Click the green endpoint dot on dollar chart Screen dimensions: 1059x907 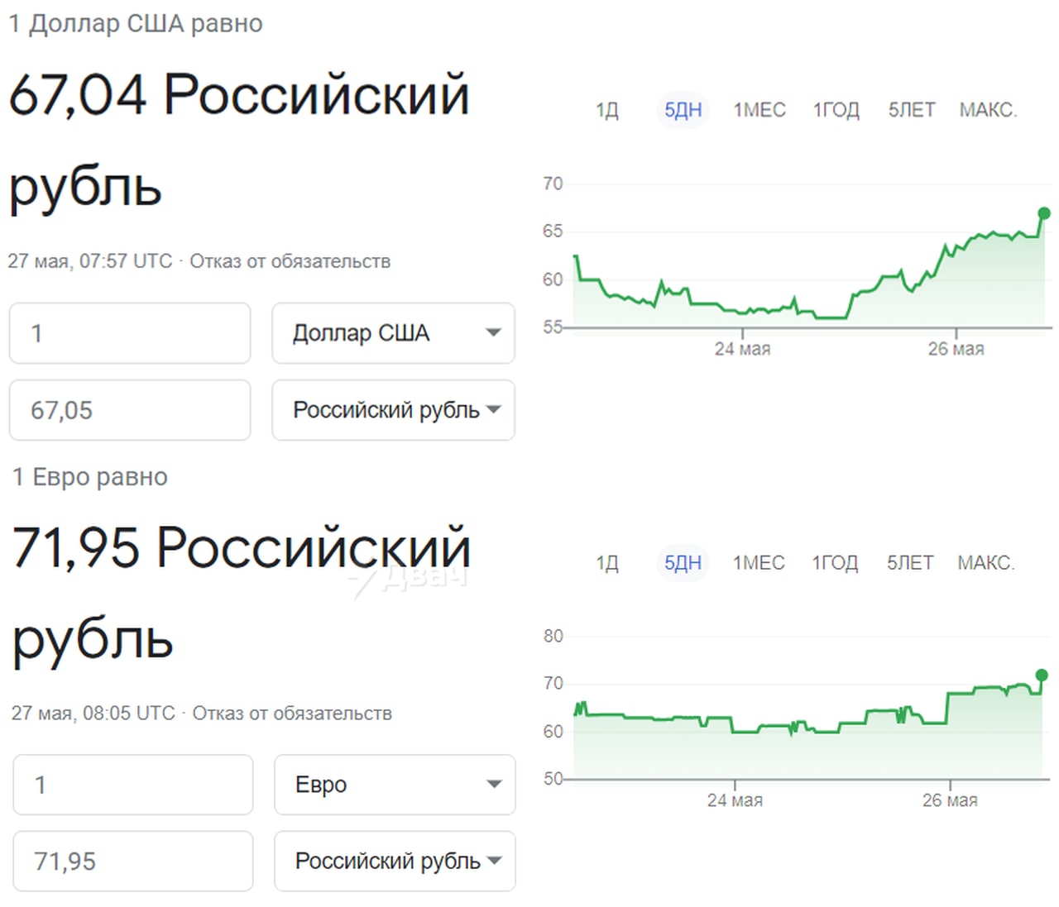[1044, 213]
